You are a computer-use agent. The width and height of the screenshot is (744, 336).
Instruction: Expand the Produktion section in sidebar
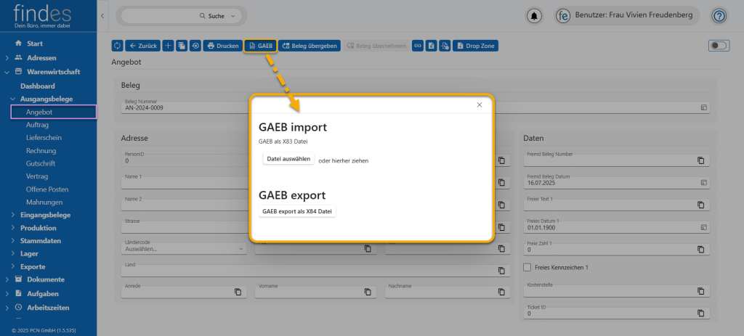(13, 228)
